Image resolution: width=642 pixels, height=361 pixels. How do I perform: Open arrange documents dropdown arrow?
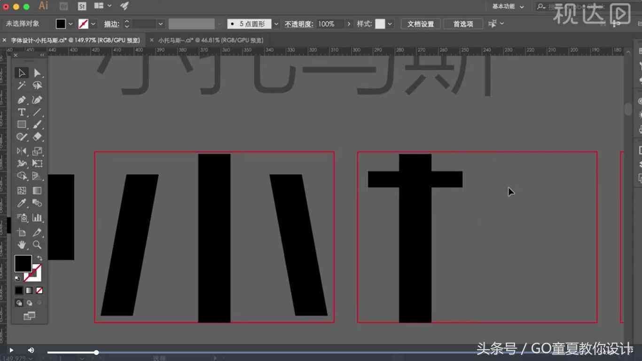110,6
